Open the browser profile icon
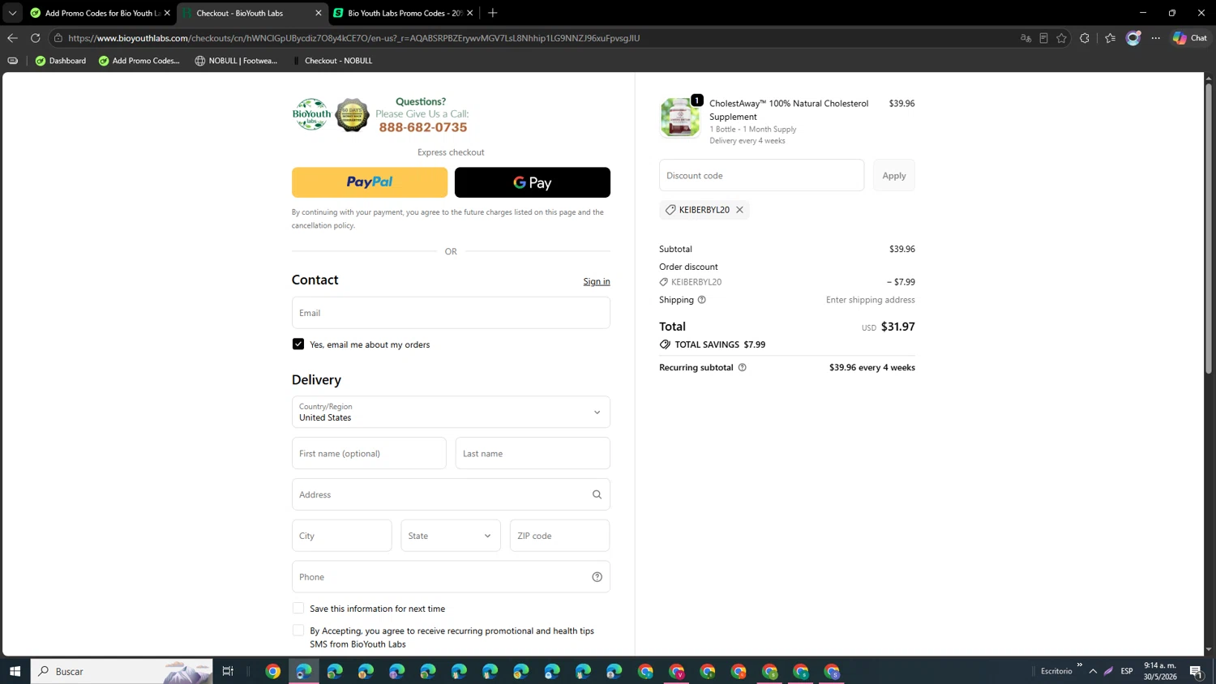Image resolution: width=1216 pixels, height=684 pixels. click(x=1133, y=38)
